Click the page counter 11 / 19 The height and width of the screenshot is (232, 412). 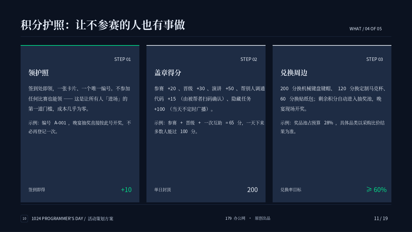[381, 218]
